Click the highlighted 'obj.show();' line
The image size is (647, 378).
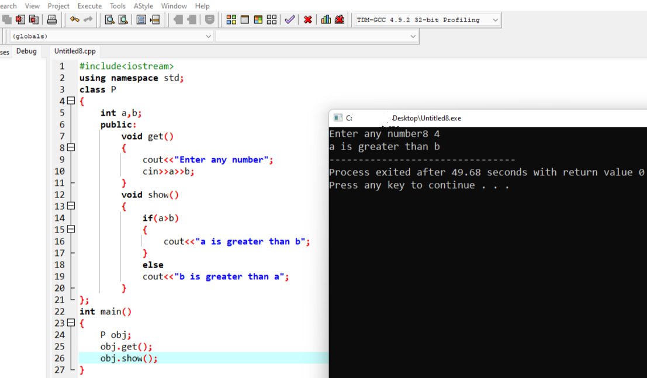pos(129,358)
